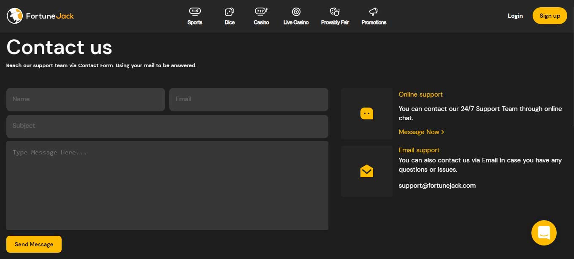Click the 'Reach our support team' subtitle text
Viewport: 574px width, 259px height.
point(101,65)
